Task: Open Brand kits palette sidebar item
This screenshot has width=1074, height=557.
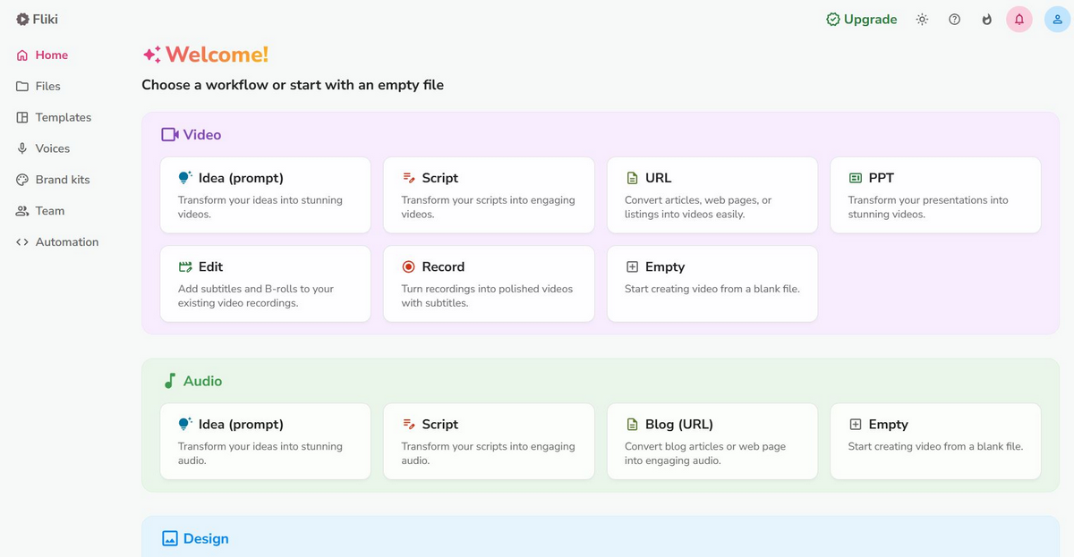Action: 62,180
